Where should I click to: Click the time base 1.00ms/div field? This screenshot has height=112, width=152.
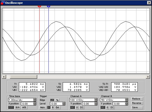pos(21,100)
